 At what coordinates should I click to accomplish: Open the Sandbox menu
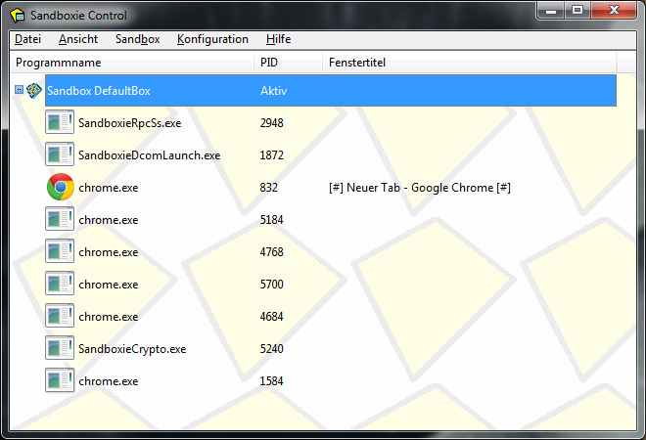(x=138, y=39)
